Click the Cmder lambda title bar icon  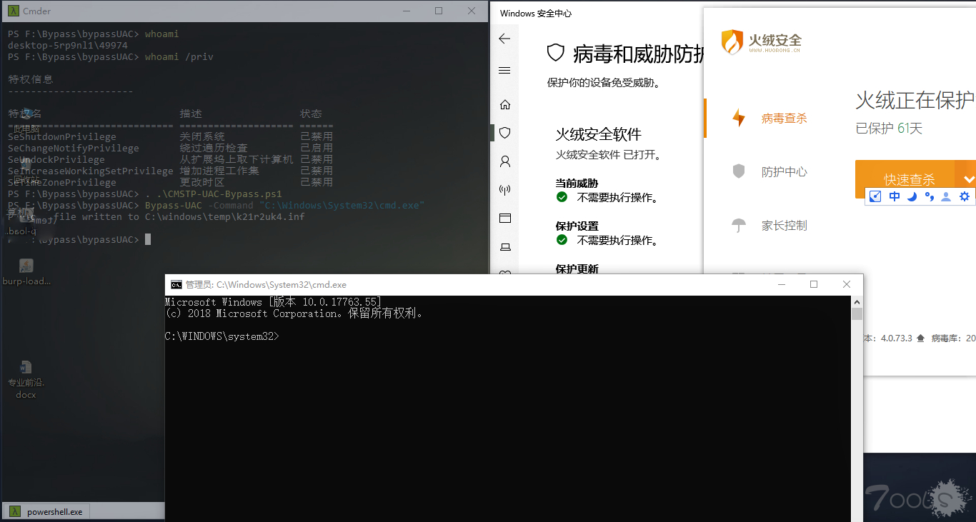coord(12,11)
